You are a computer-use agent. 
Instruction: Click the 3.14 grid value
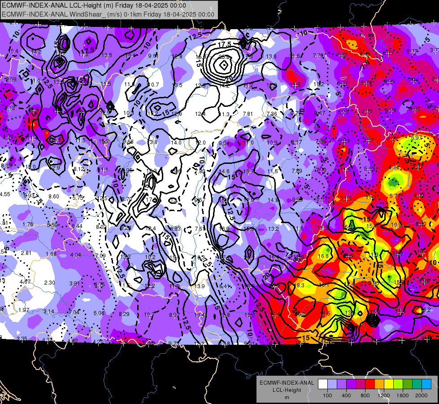(49, 312)
